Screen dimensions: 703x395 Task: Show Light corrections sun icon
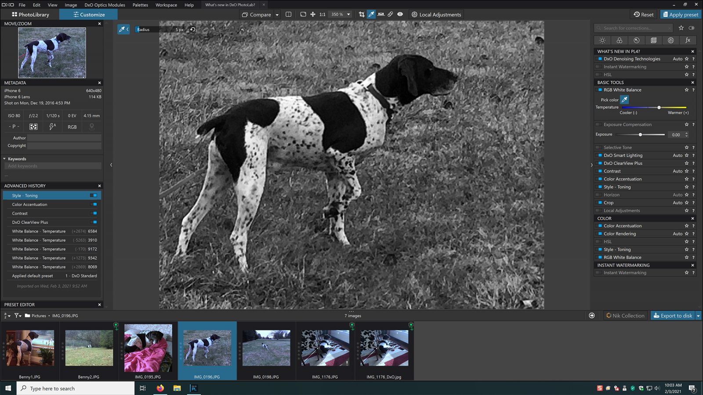tap(602, 40)
